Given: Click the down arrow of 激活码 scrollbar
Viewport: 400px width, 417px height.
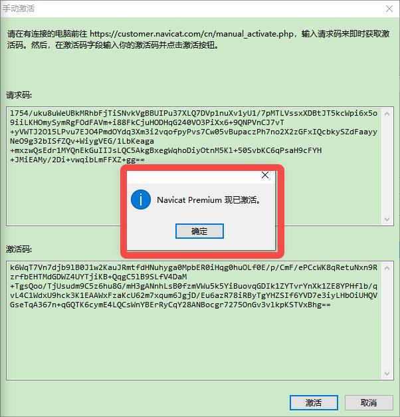Looking at the screenshot, I should (x=387, y=373).
